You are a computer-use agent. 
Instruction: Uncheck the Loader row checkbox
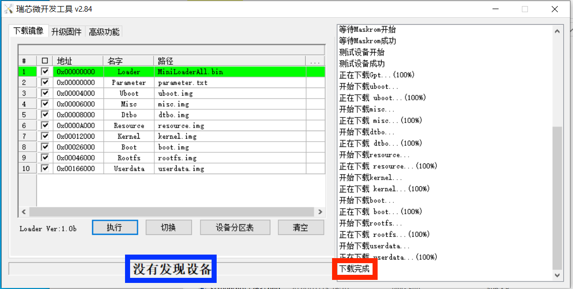point(45,71)
